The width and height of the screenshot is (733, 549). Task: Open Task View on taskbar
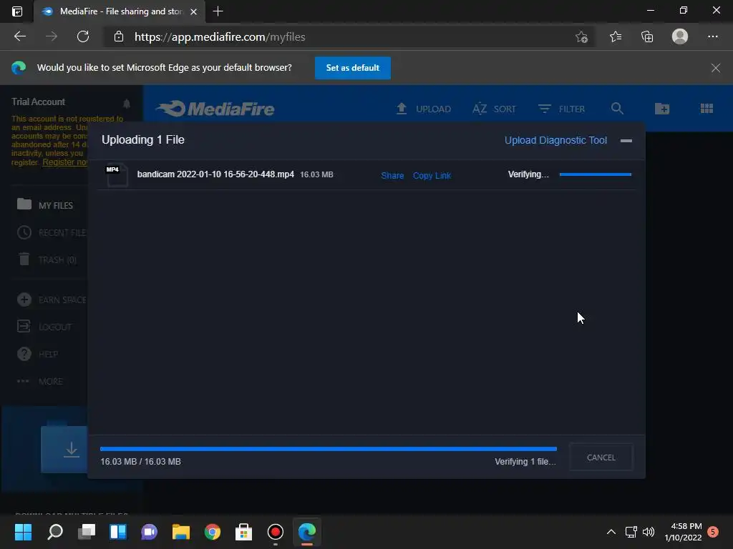click(87, 532)
